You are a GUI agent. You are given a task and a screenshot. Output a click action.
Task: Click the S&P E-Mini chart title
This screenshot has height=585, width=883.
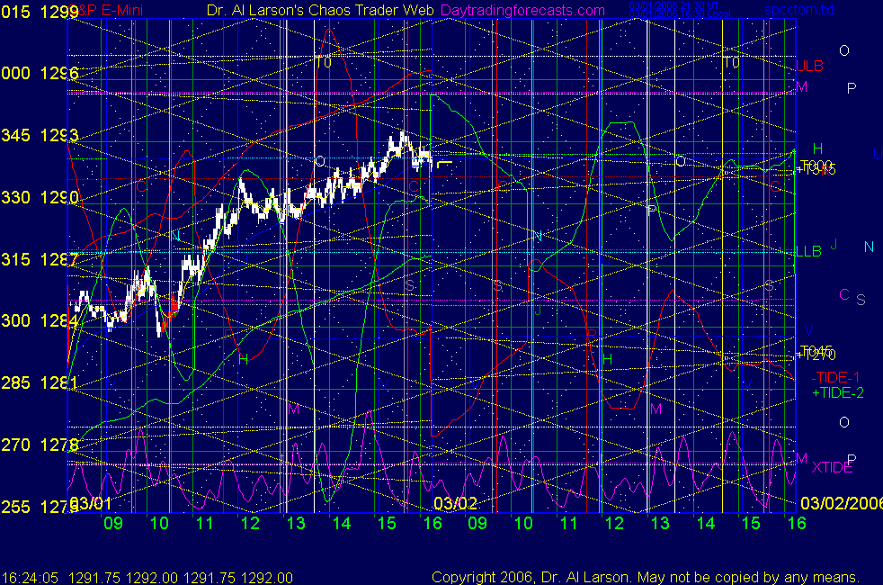pos(107,10)
